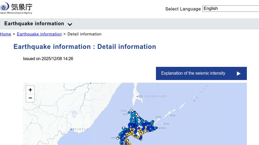Viewport: 259px width, 145px height.
Task: Click the Detail information breadcrumb text
Action: [84, 34]
